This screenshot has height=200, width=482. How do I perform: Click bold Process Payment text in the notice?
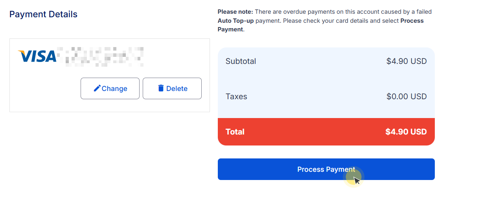412,21
